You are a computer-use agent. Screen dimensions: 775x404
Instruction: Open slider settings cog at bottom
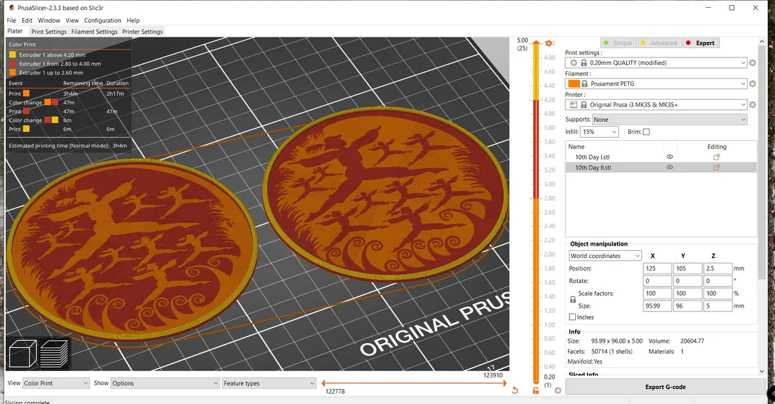[558, 390]
